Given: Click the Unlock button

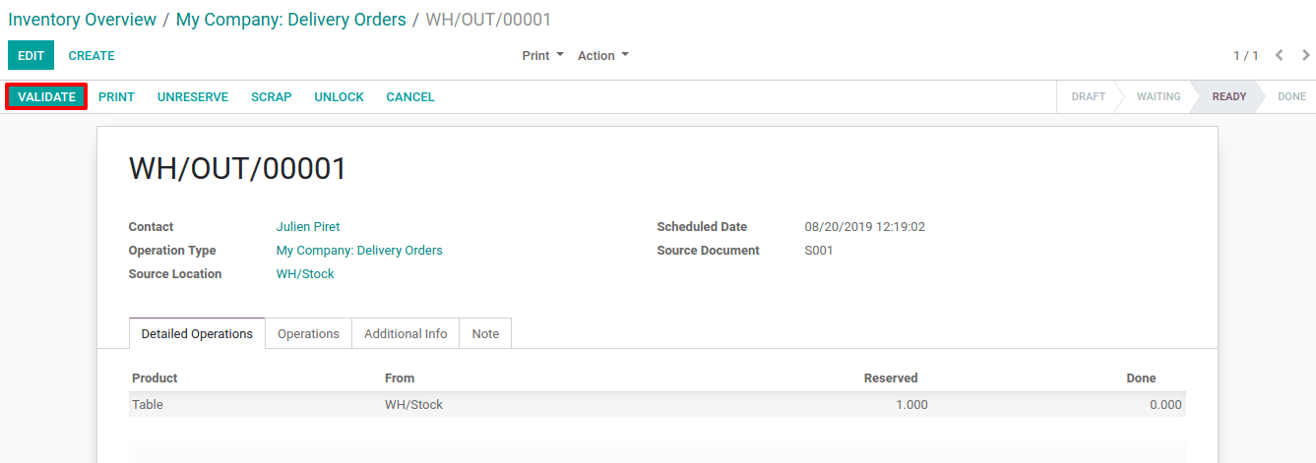Looking at the screenshot, I should click(340, 96).
